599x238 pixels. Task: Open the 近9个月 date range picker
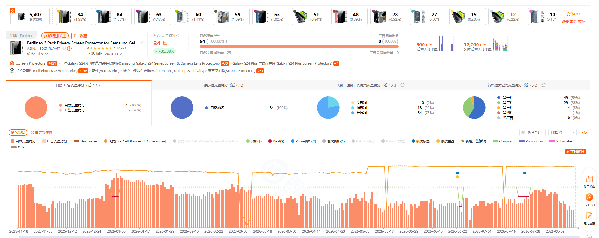(x=532, y=132)
